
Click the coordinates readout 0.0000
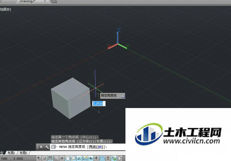[18, 159]
